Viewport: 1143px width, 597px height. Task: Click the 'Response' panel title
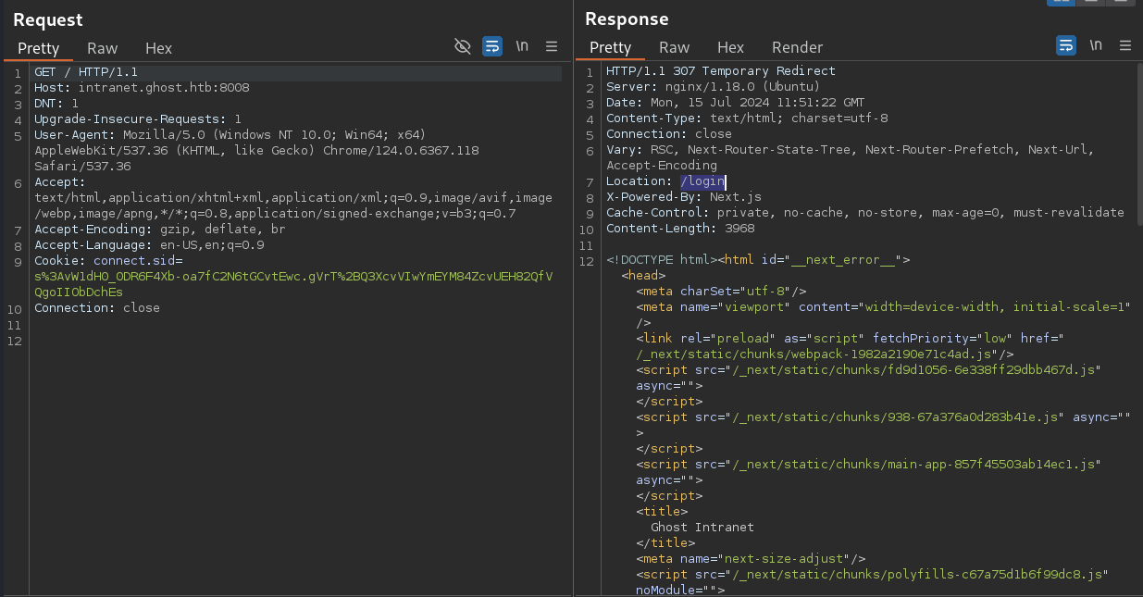[x=627, y=19]
